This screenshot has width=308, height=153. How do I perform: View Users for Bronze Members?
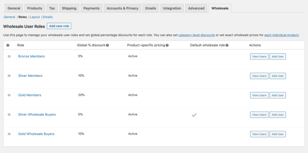click(259, 56)
